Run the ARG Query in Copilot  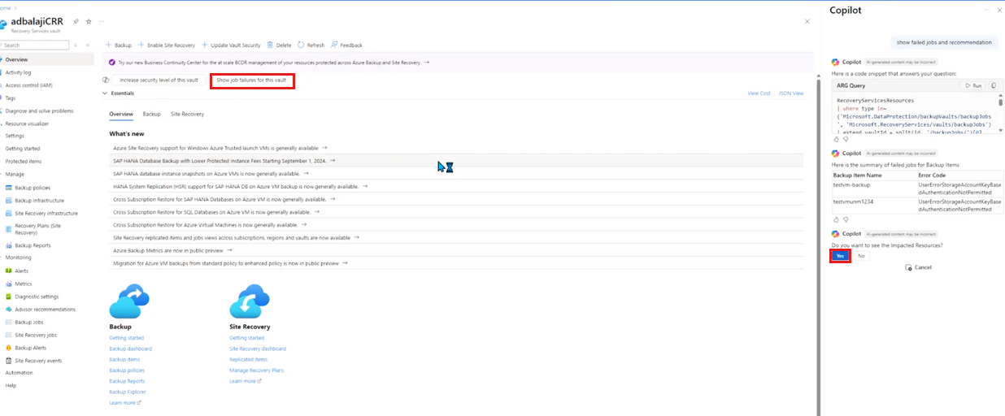[x=972, y=85]
